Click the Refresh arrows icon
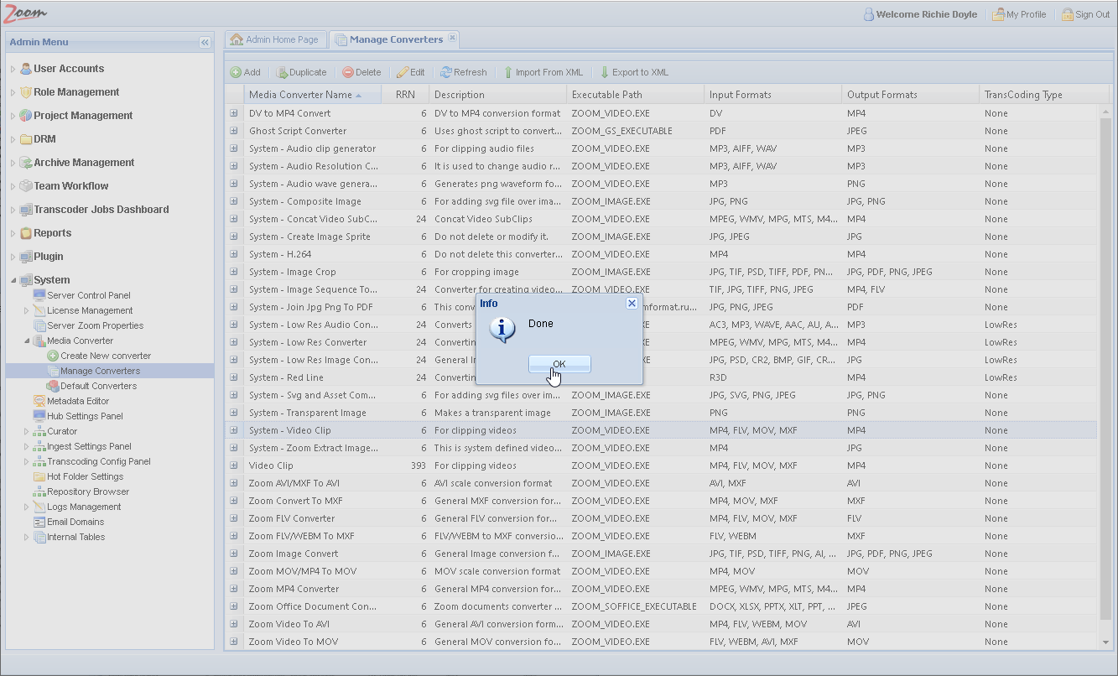The height and width of the screenshot is (676, 1118). [446, 73]
